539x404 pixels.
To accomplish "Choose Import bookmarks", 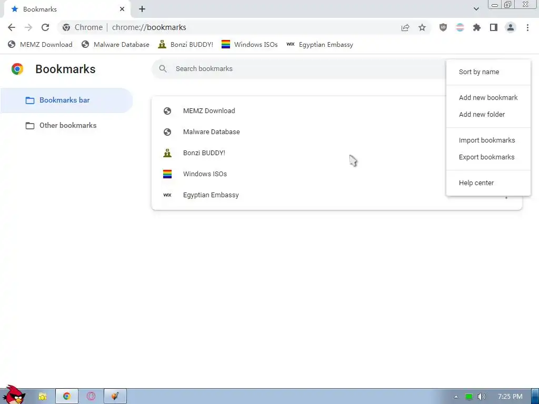I will [x=488, y=140].
